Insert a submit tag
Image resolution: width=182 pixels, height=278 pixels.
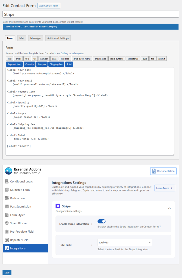coord(162,59)
